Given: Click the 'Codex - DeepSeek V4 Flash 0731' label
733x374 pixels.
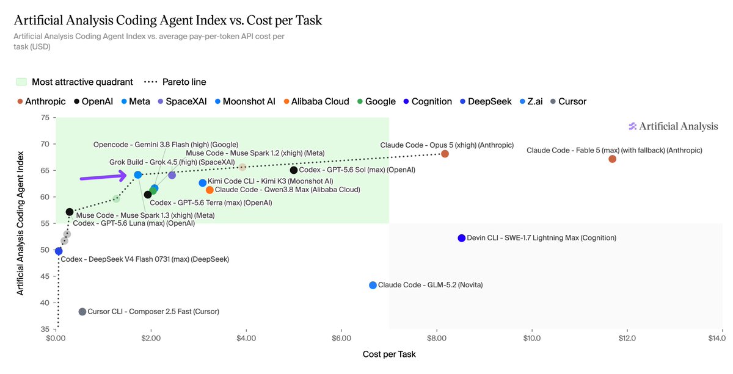Looking at the screenshot, I should (x=146, y=259).
